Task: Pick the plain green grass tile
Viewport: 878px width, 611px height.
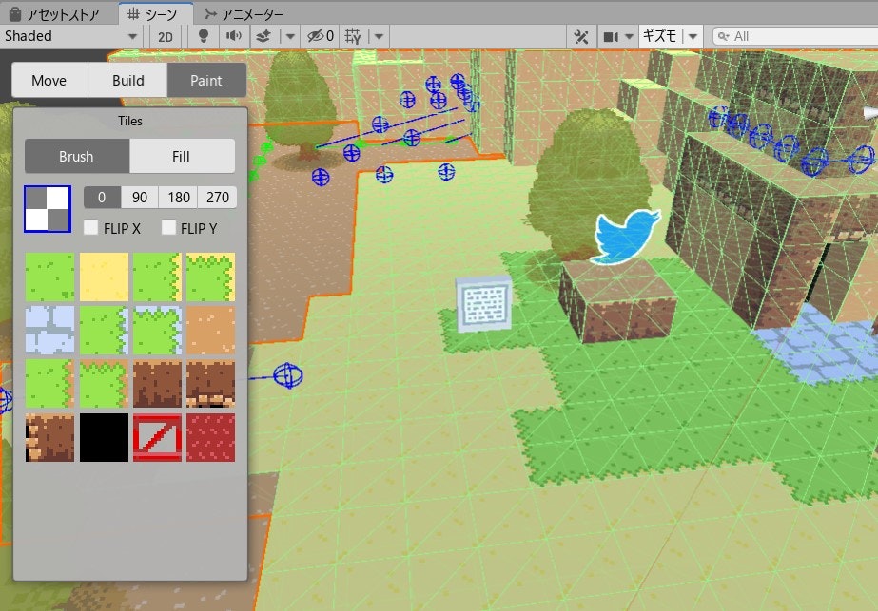Action: [49, 277]
